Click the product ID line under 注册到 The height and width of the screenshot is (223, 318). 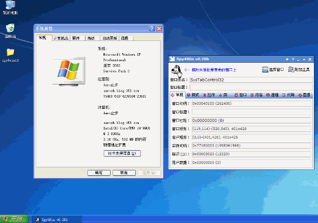[x=125, y=96]
